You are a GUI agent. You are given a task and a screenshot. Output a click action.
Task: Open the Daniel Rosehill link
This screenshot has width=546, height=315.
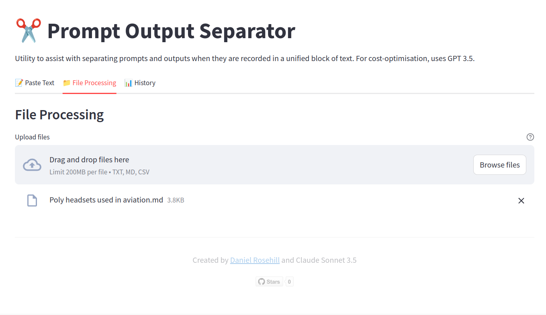pyautogui.click(x=255, y=260)
